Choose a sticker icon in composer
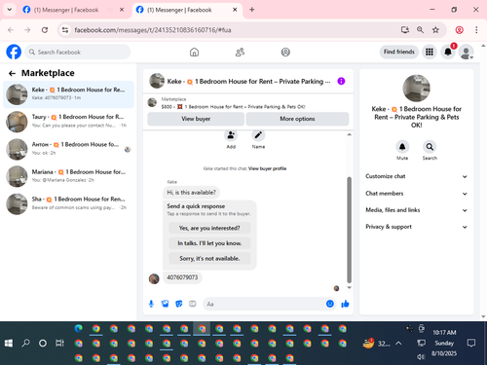 [x=179, y=304]
